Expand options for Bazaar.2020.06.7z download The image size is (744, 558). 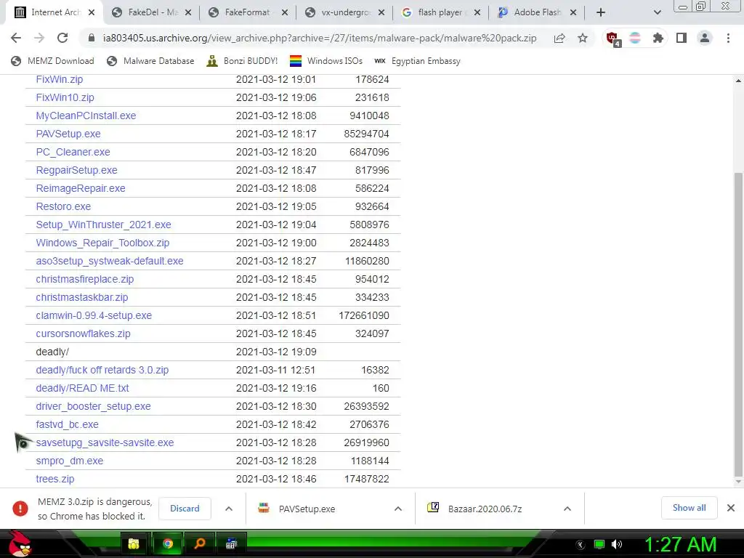tap(567, 509)
